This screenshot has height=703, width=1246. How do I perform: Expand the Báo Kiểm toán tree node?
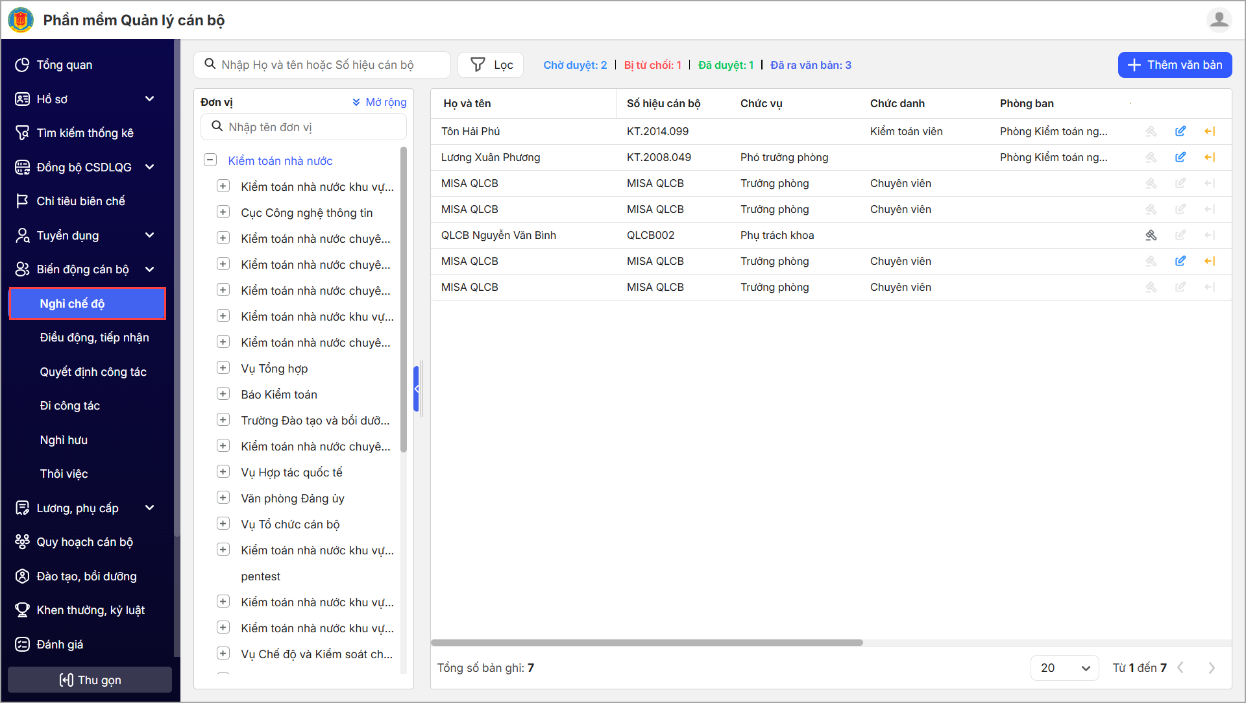click(x=223, y=394)
